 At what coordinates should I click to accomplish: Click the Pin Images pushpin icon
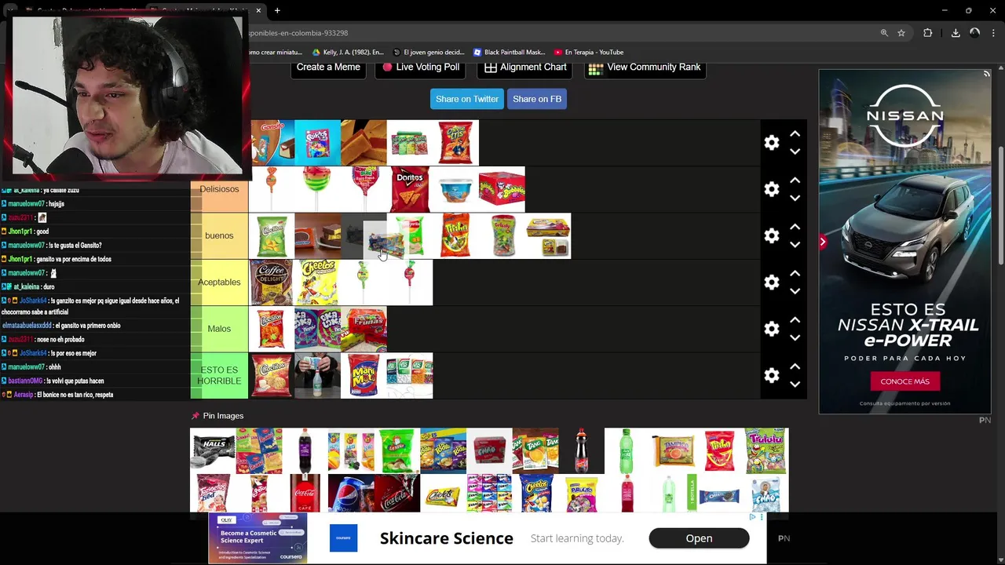196,416
